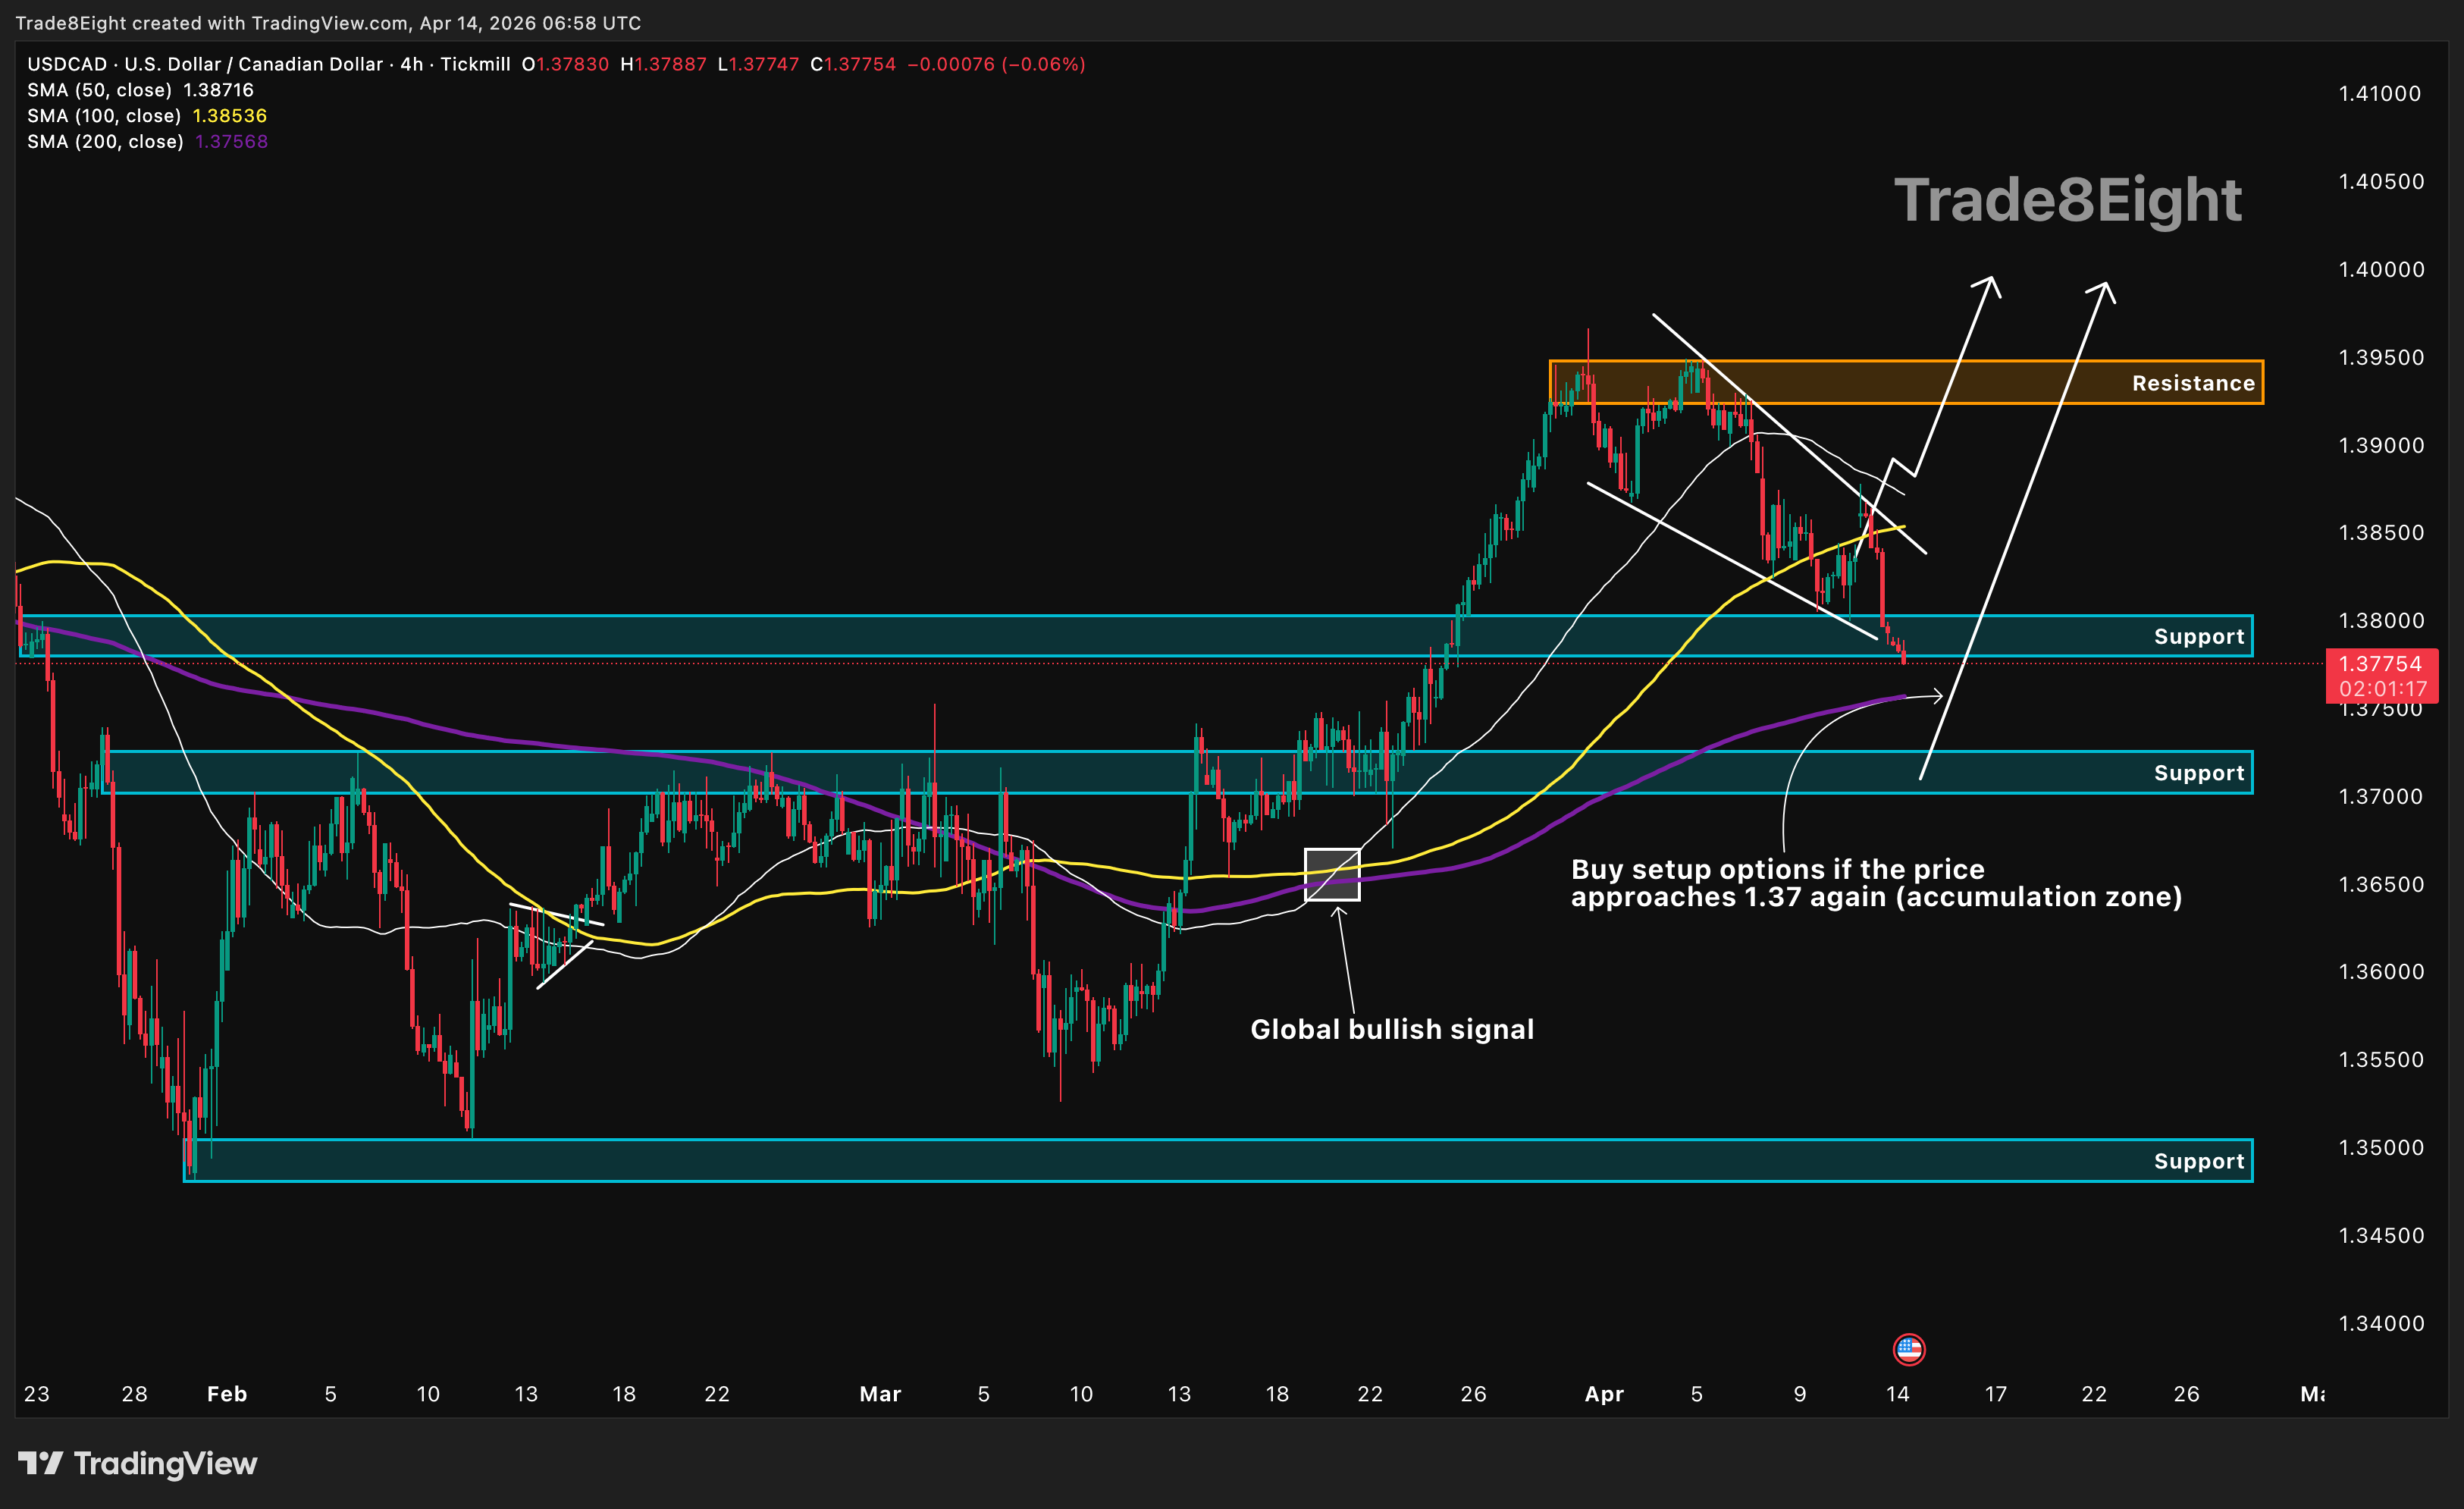Click the current price label 1.37754
This screenshot has width=2464, height=1509.
2381,664
